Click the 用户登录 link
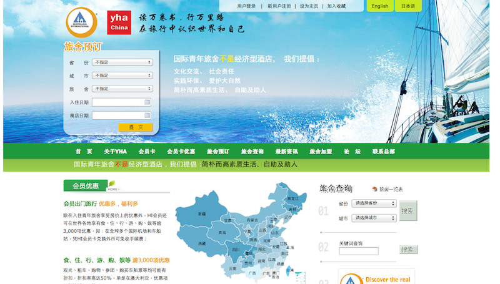The height and width of the screenshot is (284, 500). tap(246, 6)
